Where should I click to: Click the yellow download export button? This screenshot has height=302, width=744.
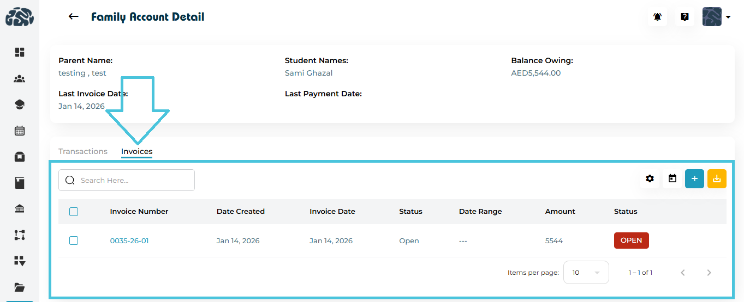[x=717, y=178]
